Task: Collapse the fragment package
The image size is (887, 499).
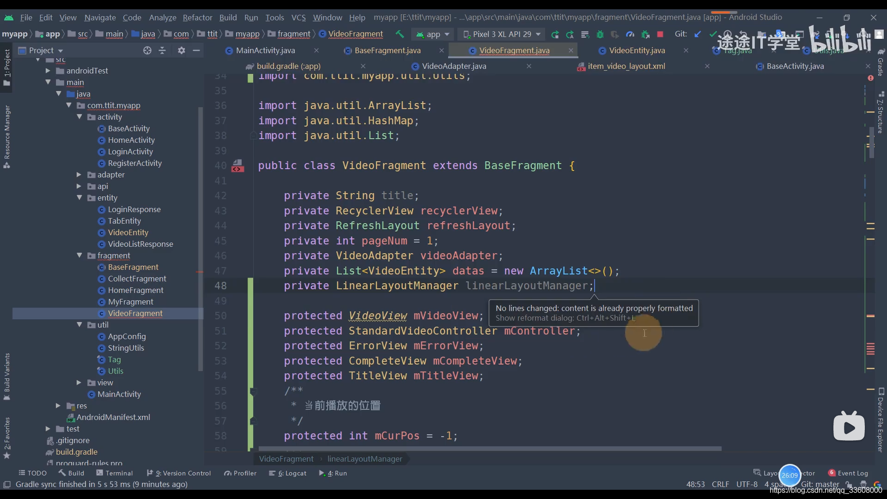Action: tap(79, 256)
